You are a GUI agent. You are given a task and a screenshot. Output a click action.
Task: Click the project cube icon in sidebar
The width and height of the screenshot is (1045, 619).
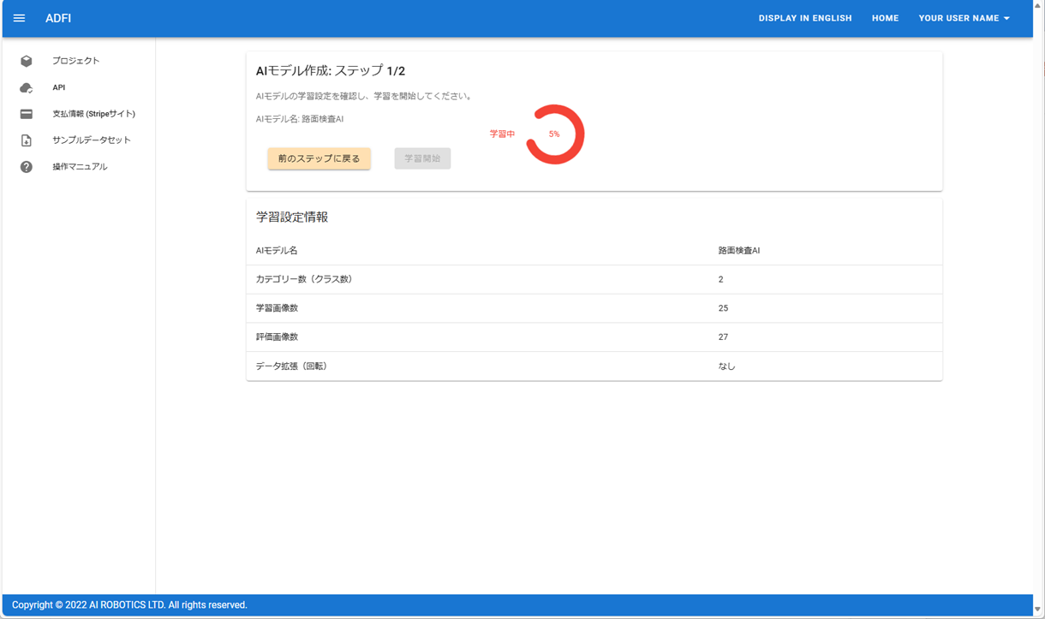click(x=27, y=61)
